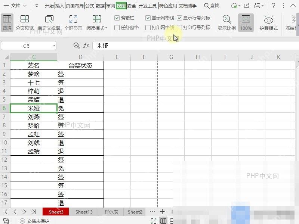This screenshot has height=224, width=299.
Task: Click the share export icon
Action: pyautogui.click(x=247, y=6)
